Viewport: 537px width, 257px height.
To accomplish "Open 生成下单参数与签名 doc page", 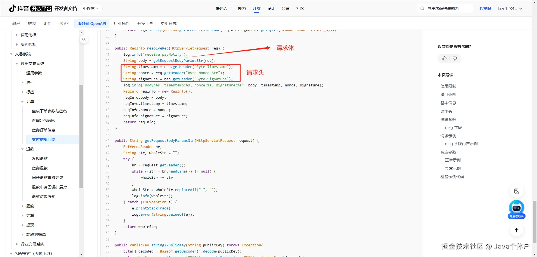I will (50, 111).
